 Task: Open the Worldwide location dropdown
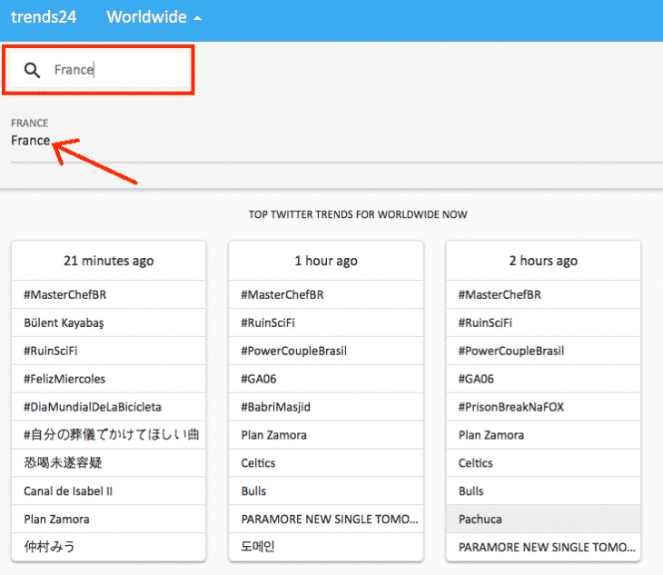(x=153, y=17)
